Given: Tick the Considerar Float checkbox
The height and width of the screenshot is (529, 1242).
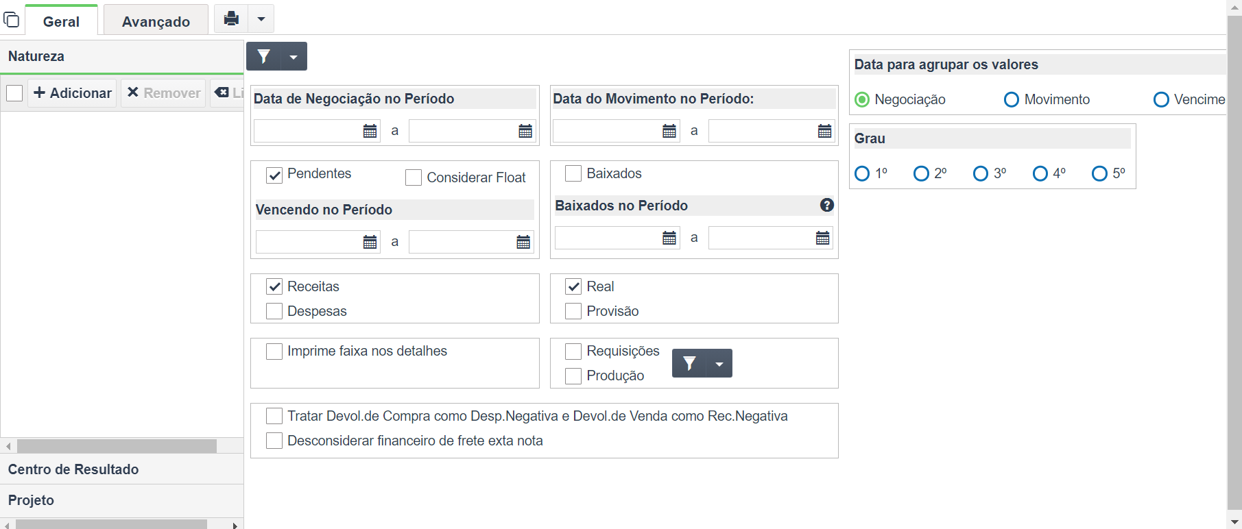Looking at the screenshot, I should tap(414, 178).
